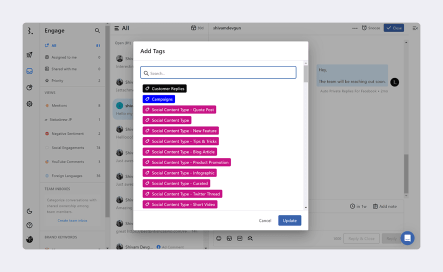Open the Negative Sentiment view
The height and width of the screenshot is (272, 443).
tap(67, 133)
